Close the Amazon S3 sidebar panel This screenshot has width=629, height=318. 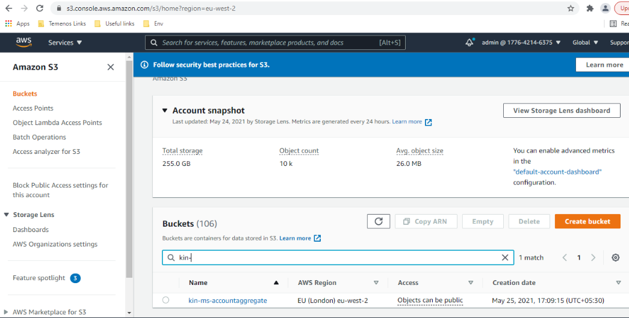pos(110,67)
